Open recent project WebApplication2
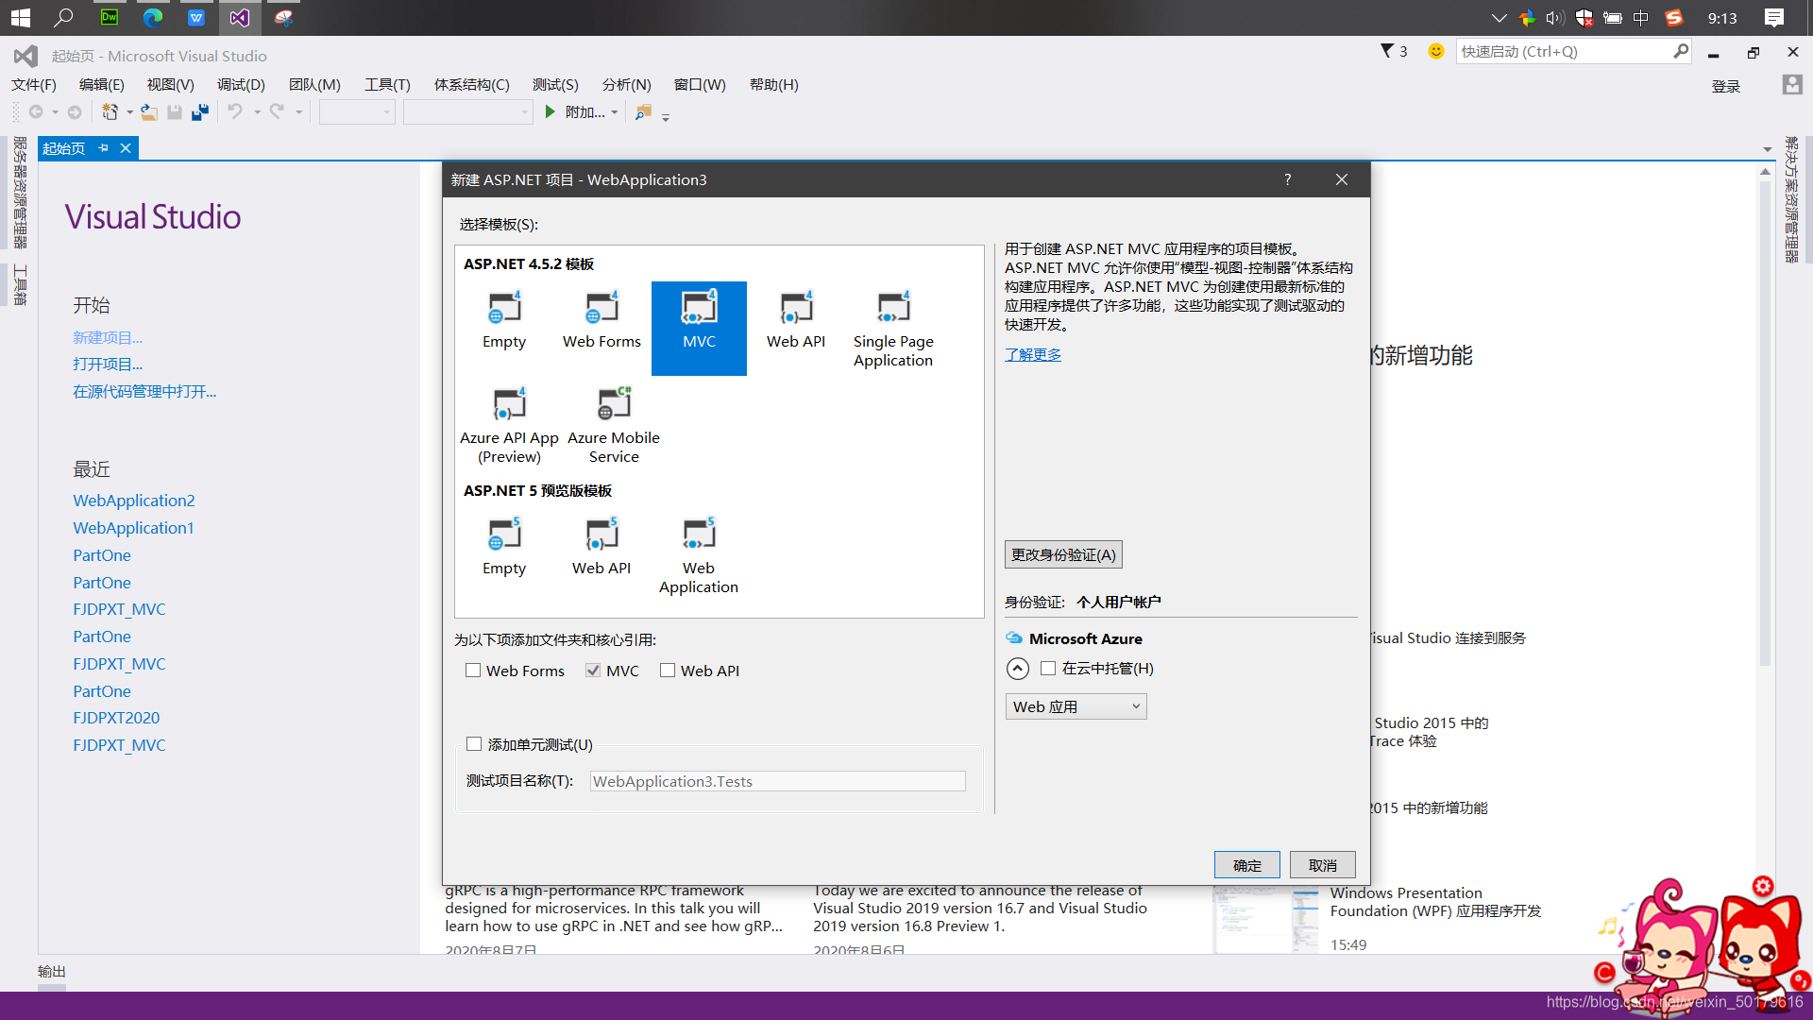This screenshot has width=1813, height=1020. 134,501
